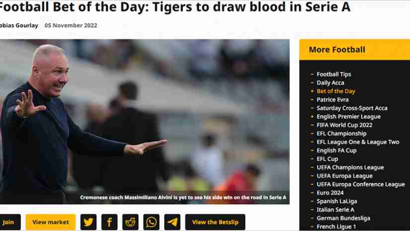
Task: Click the Massimiliano Alvini article photo
Action: click(145, 122)
